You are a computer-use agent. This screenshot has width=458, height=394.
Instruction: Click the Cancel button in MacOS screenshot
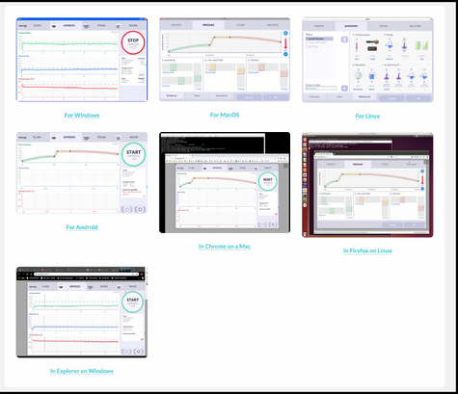coord(249,97)
